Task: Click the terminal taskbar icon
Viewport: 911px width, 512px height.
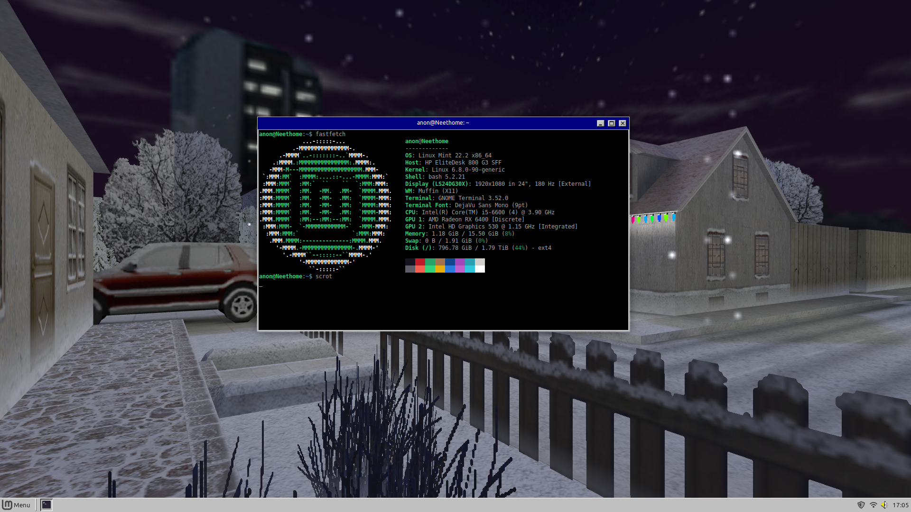Action: click(x=46, y=505)
